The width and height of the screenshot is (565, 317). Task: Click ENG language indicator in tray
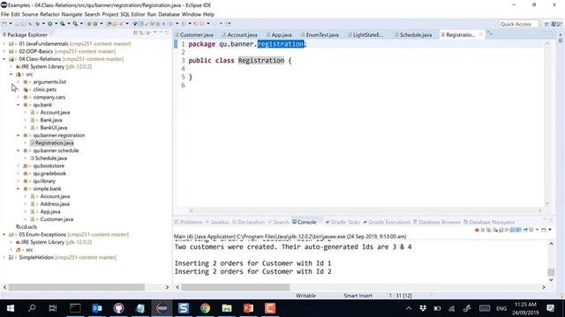(501, 308)
